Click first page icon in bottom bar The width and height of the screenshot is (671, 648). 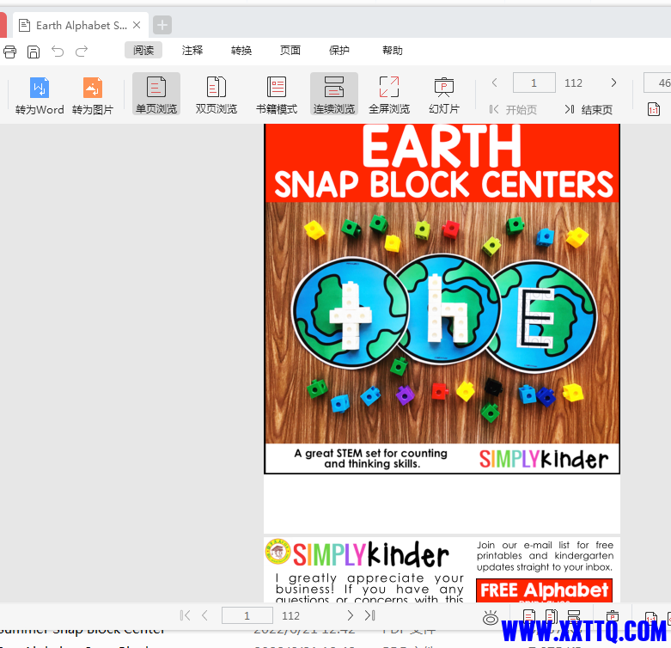[x=186, y=615]
